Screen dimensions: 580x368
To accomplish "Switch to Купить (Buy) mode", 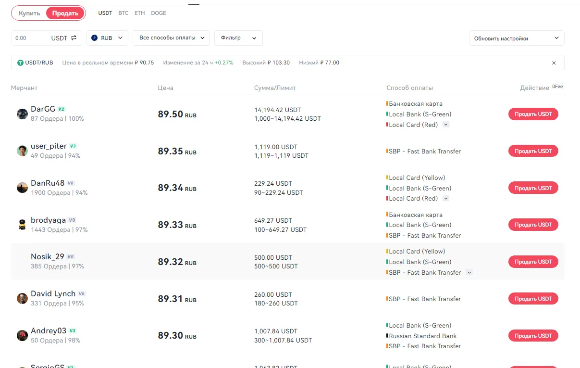I will point(29,13).
